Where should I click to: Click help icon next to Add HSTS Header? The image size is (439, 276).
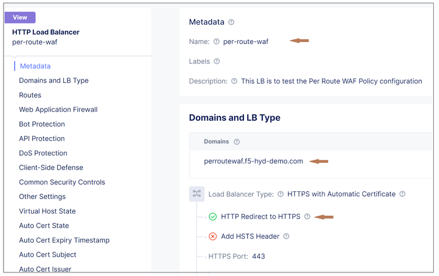point(286,236)
